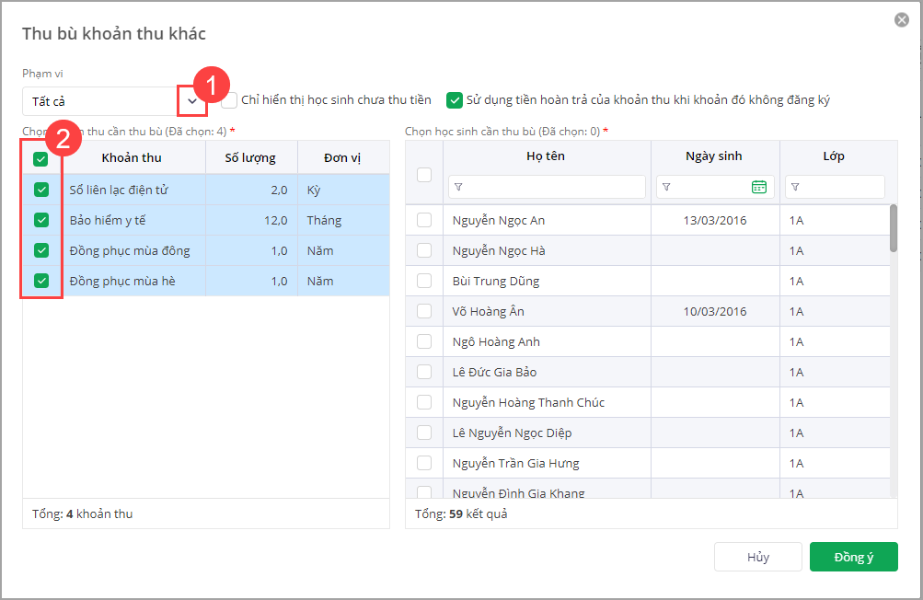Click the Tổng: 59 kết quả footer
This screenshot has height=600, width=923.
(x=461, y=513)
